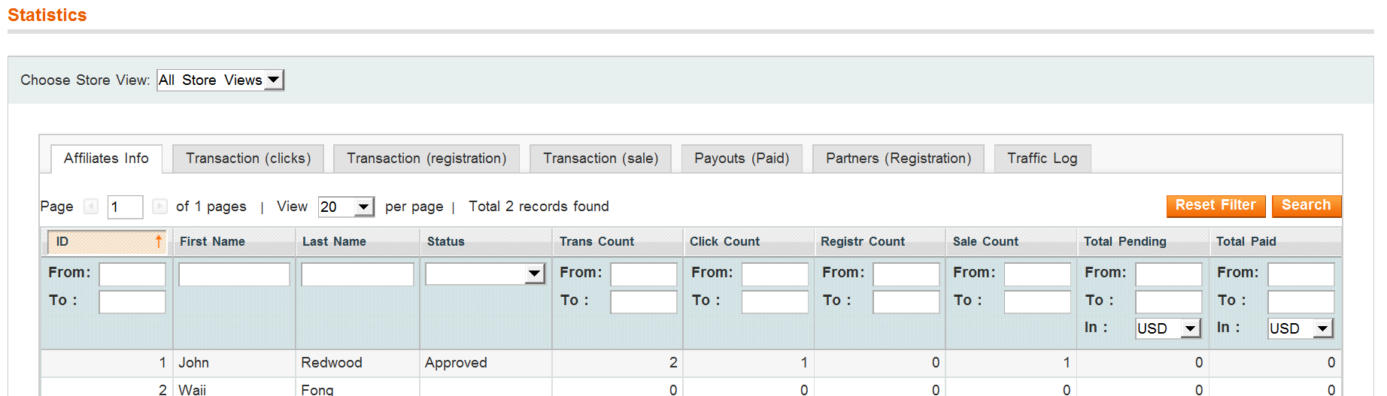
Task: Open the Status filter dropdown
Action: tap(485, 274)
